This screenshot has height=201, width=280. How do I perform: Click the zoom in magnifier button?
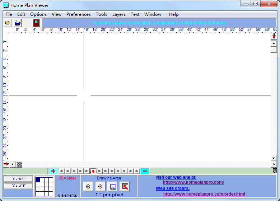click(x=101, y=187)
